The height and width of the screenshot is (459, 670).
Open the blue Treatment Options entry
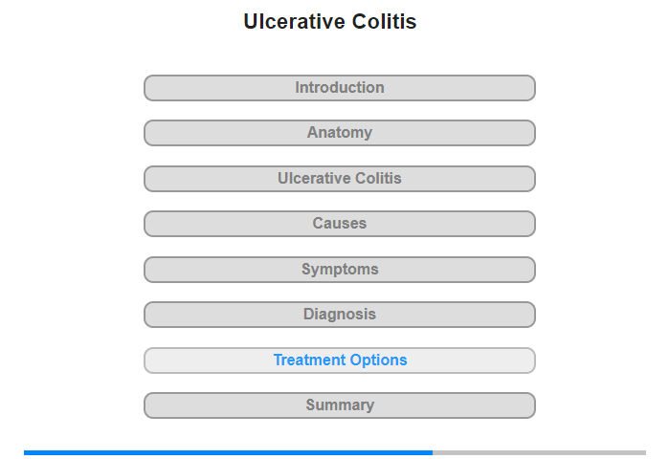coord(339,361)
